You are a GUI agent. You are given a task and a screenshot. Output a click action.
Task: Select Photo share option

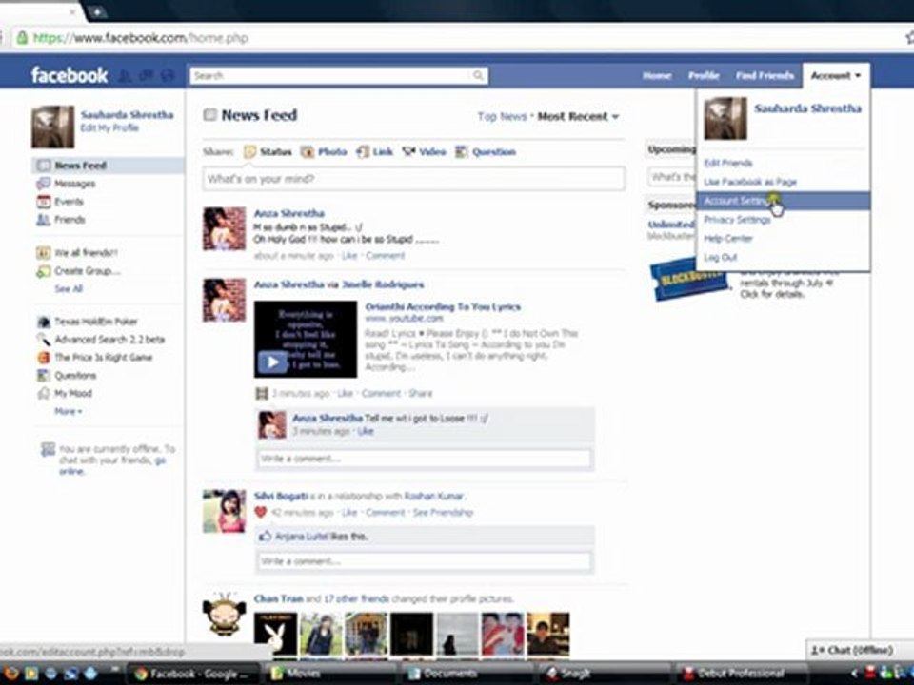pyautogui.click(x=324, y=152)
